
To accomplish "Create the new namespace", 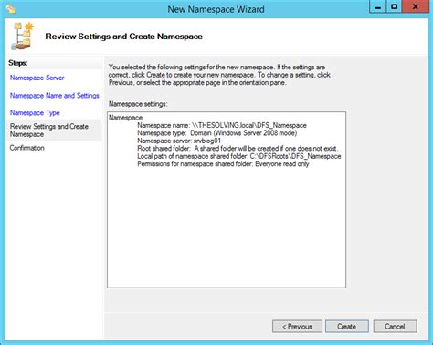I will 347,327.
